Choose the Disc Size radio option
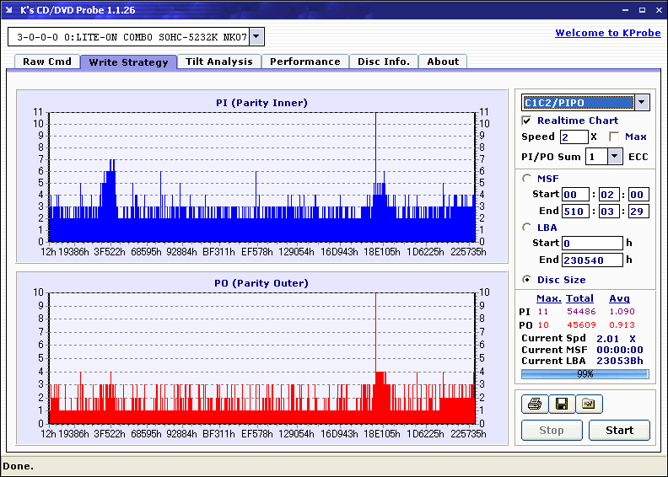 pyautogui.click(x=527, y=280)
